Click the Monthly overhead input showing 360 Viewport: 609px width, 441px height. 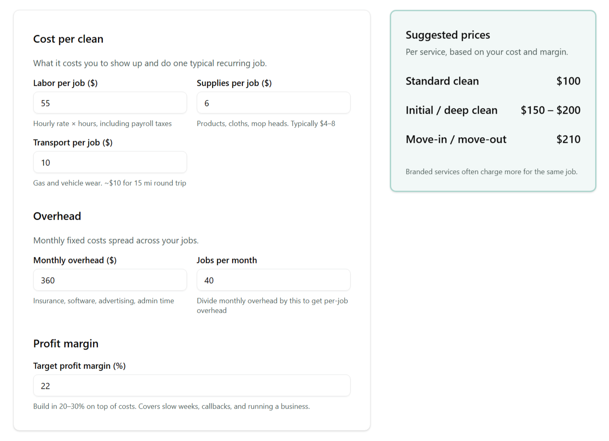(110, 280)
